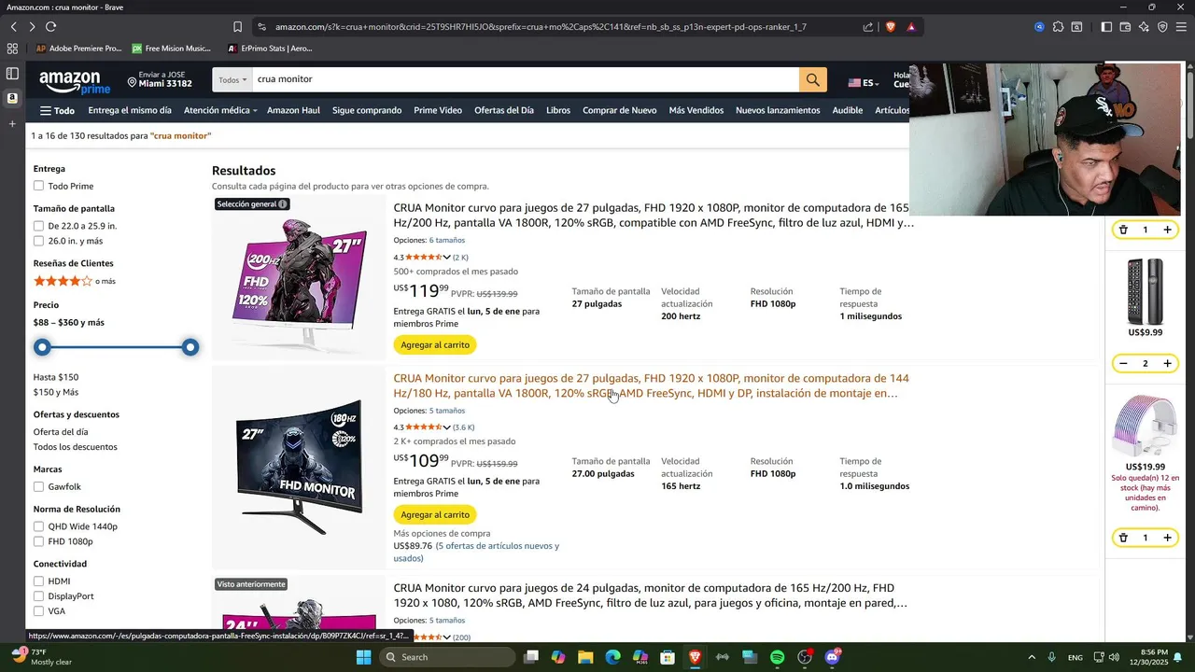Open the 6 tamaños options link
Image resolution: width=1195 pixels, height=672 pixels.
(x=447, y=241)
